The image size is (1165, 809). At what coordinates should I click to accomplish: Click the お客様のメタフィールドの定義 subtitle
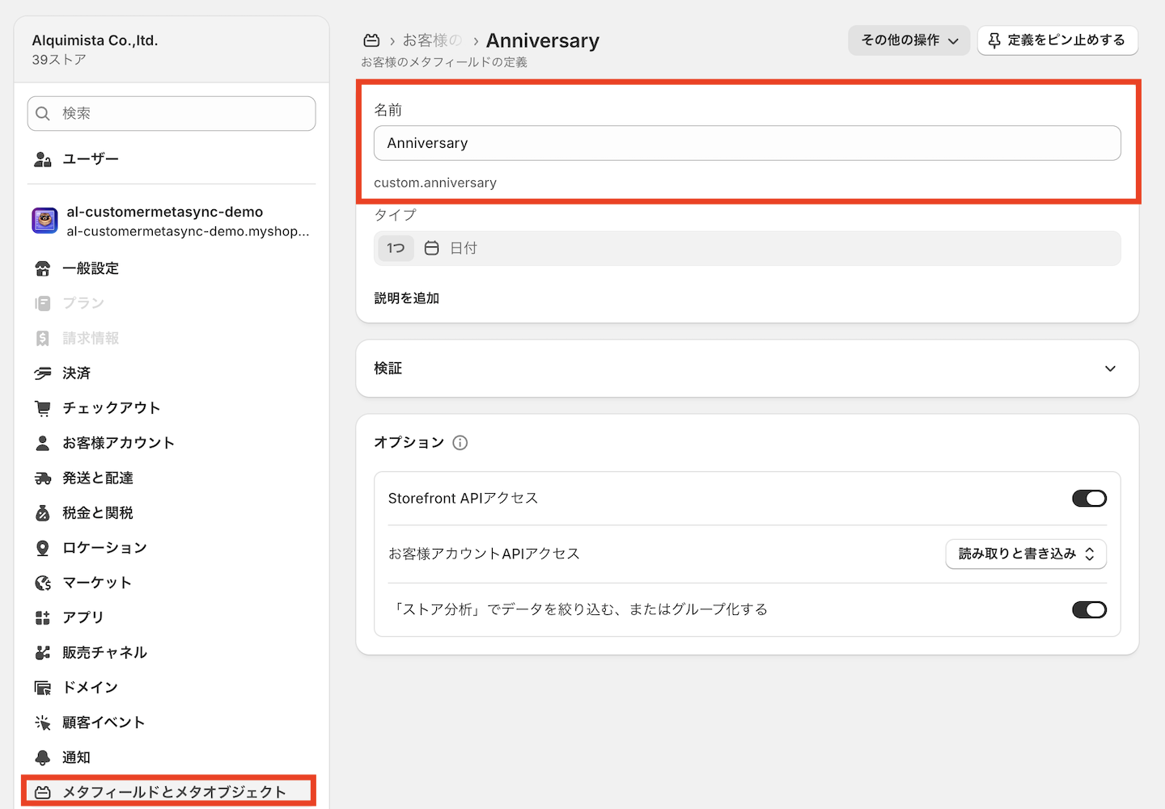click(x=444, y=62)
